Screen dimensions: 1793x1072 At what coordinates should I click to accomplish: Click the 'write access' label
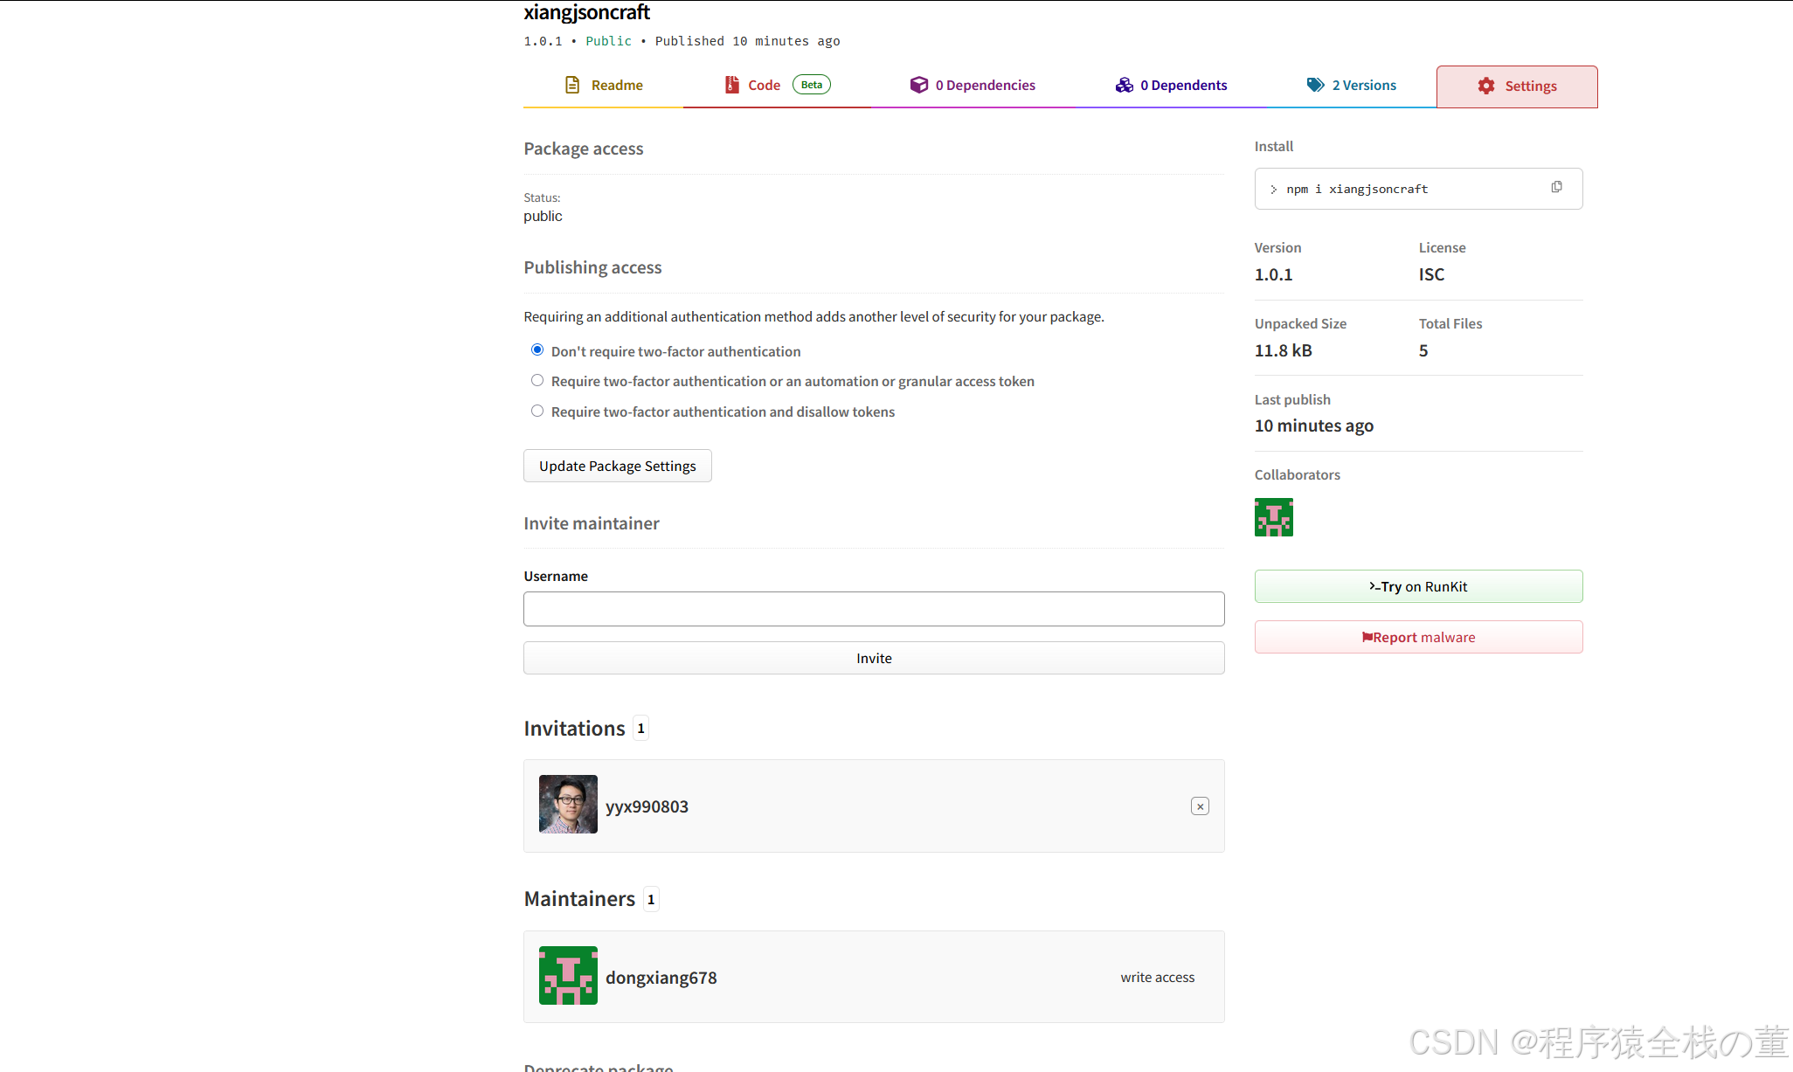(x=1158, y=977)
